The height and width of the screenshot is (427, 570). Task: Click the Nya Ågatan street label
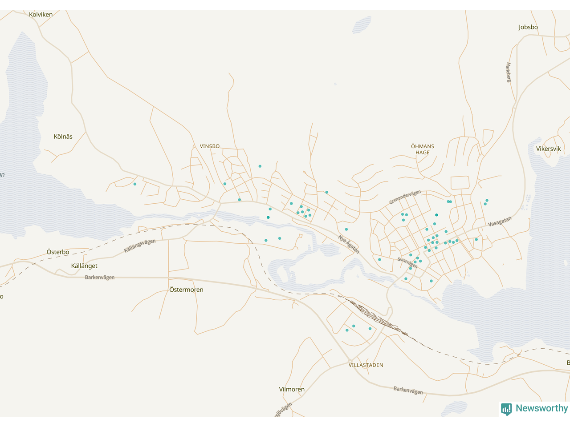click(349, 245)
